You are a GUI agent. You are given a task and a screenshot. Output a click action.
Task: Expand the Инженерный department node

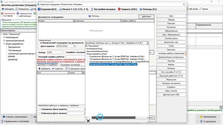[4, 37]
